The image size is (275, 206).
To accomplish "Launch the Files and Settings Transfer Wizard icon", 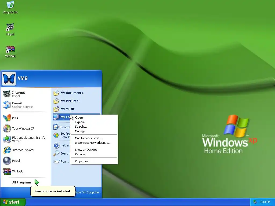I will coord(7,139).
